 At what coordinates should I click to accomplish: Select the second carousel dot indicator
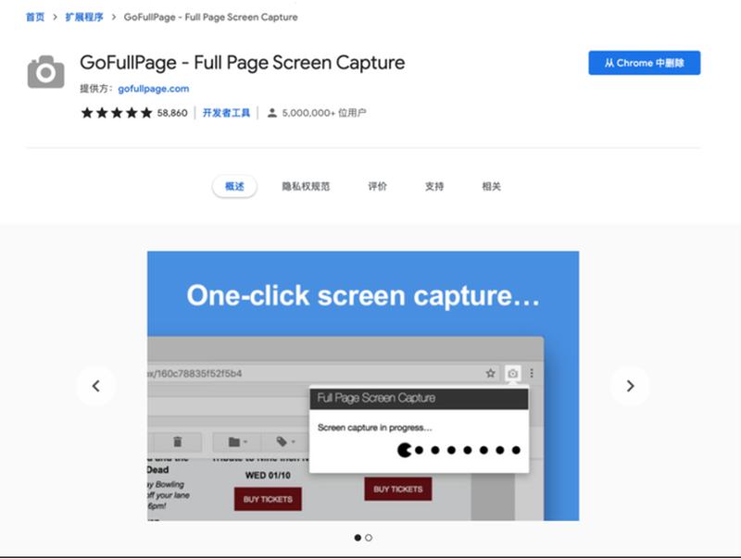coord(369,538)
